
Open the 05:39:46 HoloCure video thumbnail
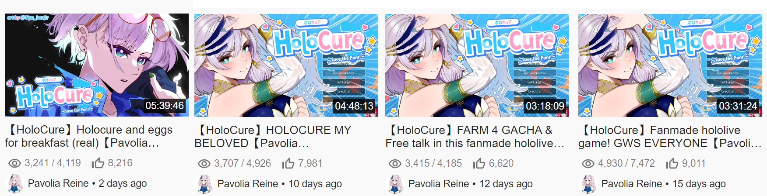coord(97,65)
